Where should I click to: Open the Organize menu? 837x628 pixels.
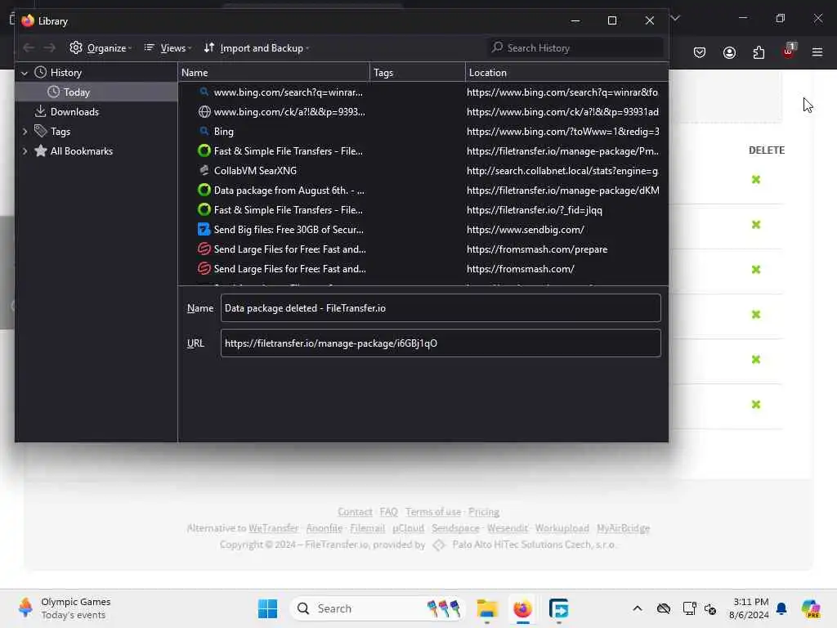pyautogui.click(x=101, y=48)
